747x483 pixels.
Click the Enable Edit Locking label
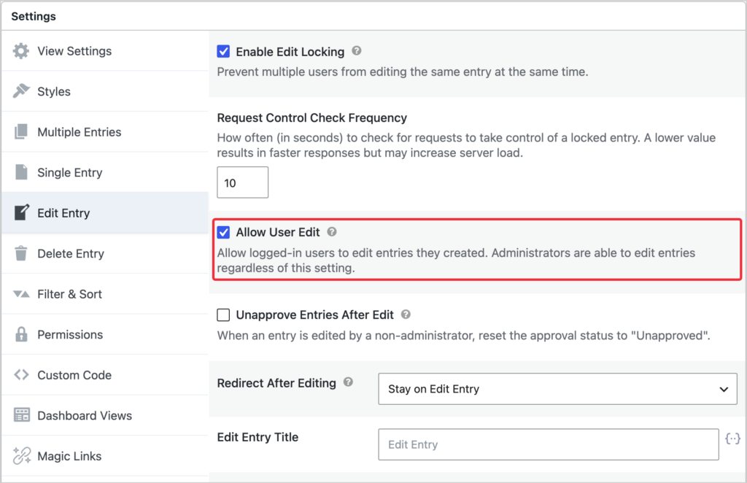tap(290, 52)
